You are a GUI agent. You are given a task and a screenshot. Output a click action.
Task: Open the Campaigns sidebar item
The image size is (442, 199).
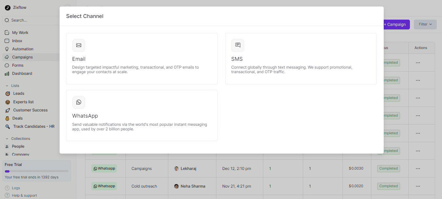tap(22, 57)
